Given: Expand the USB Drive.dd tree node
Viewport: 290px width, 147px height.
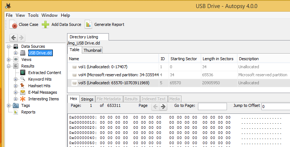Looking at the screenshot, I should coord(15,53).
